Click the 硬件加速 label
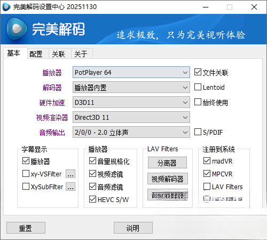The height and width of the screenshot is (240, 267). [x=52, y=103]
